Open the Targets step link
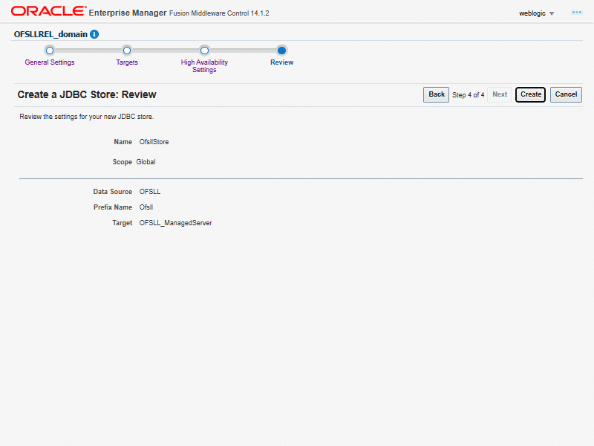This screenshot has width=594, height=446. coord(127,62)
